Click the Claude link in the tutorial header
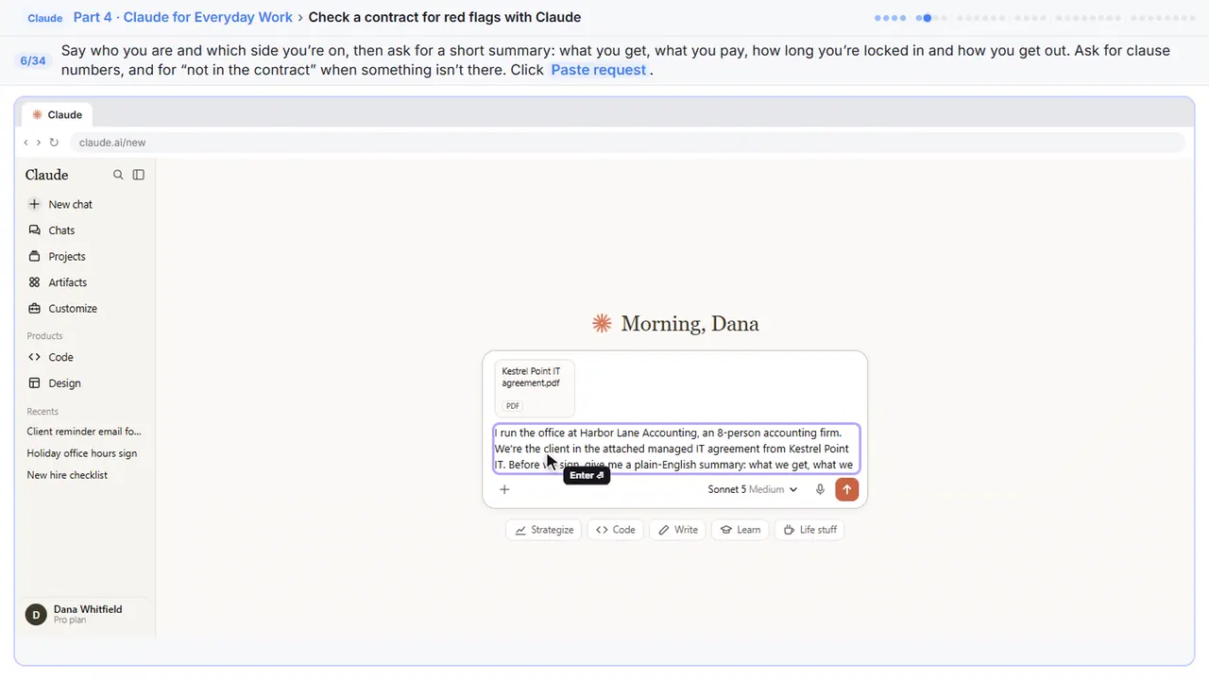This screenshot has width=1209, height=680. pyautogui.click(x=45, y=18)
